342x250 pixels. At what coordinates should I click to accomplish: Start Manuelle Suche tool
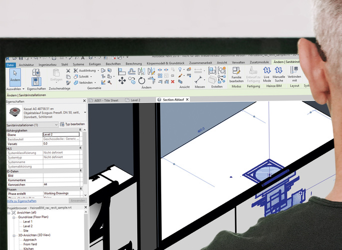pyautogui.click(x=280, y=75)
